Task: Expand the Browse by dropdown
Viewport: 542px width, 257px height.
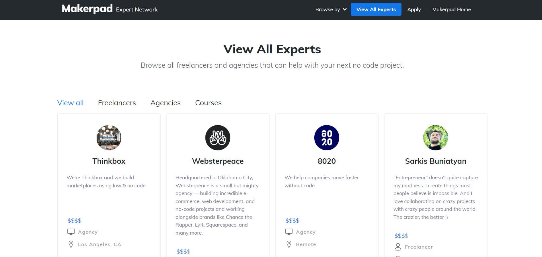Action: (331, 9)
